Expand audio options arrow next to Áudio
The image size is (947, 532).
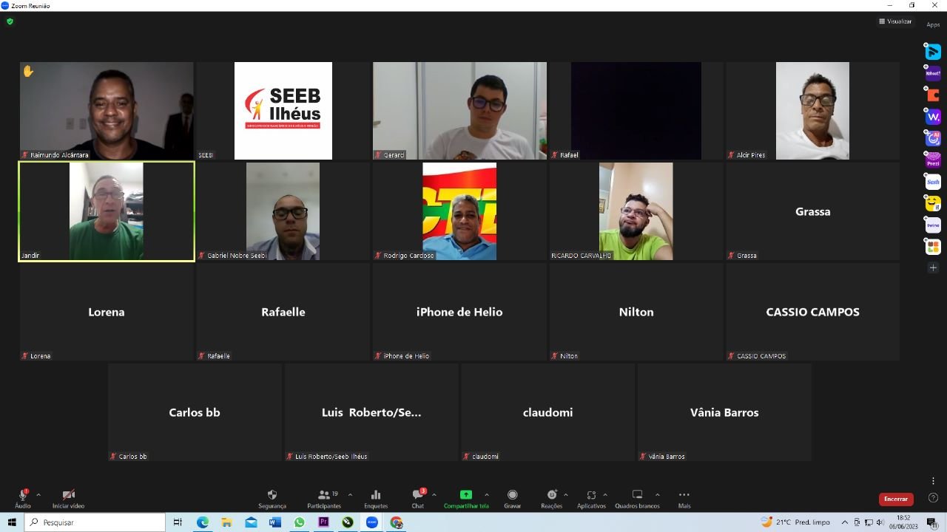tap(38, 495)
